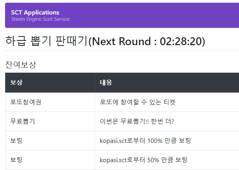The height and width of the screenshot is (170, 239).
Task: Click the kopasi.sct 50% 보팅 description
Action: (143, 160)
